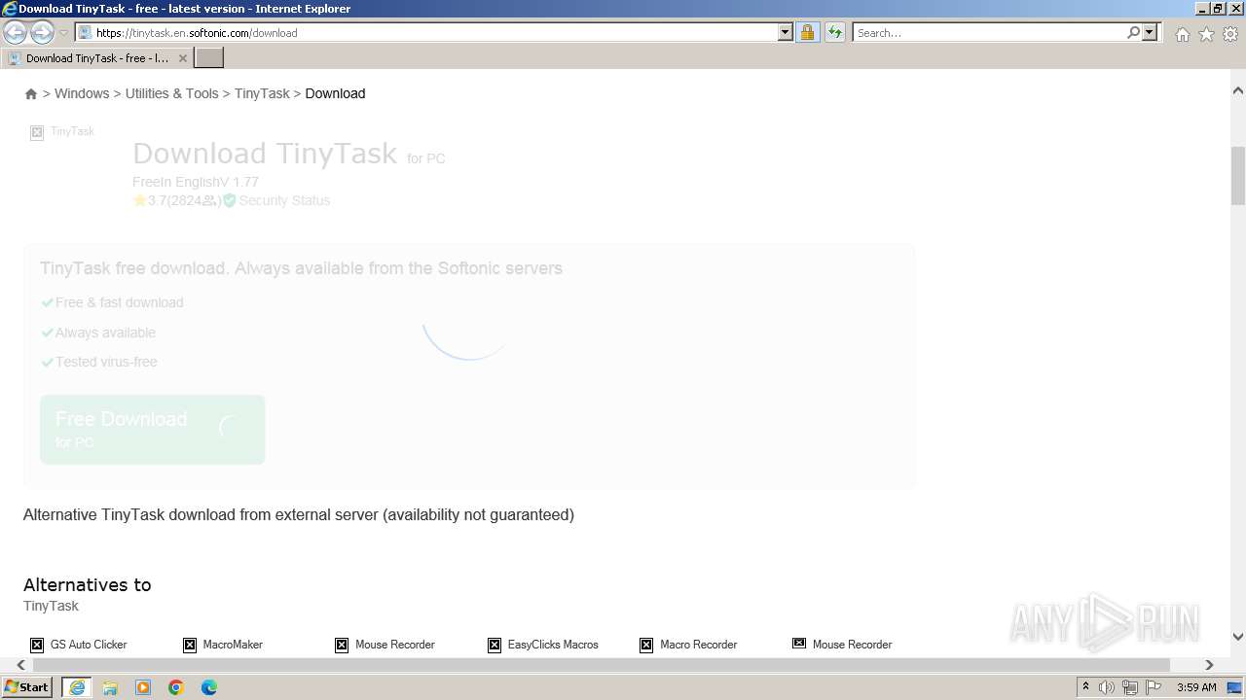Go back using the browser Back arrow
The height and width of the screenshot is (700, 1246).
[16, 32]
